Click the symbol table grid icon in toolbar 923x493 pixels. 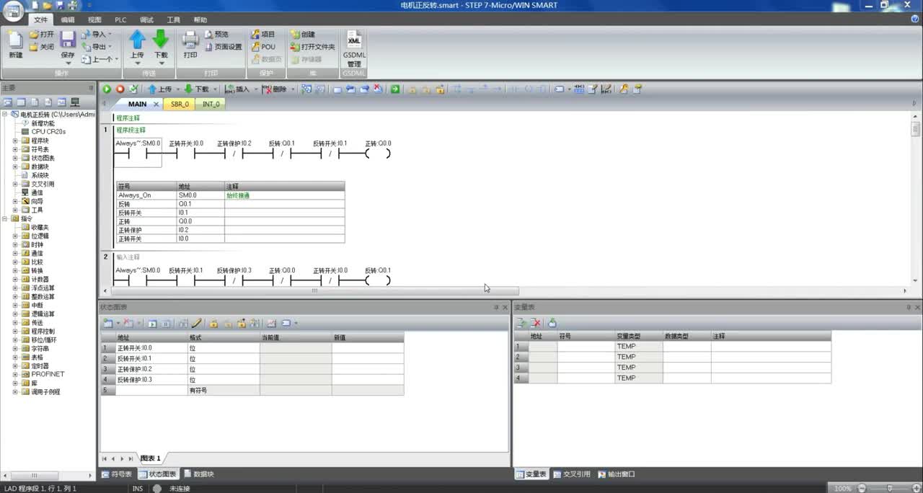tap(579, 89)
